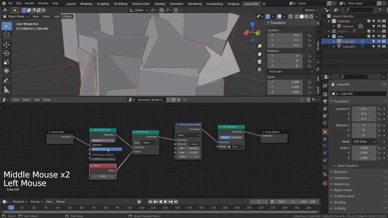Switch to the Shading workspace tab
The image size is (388, 218).
coord(159,4)
